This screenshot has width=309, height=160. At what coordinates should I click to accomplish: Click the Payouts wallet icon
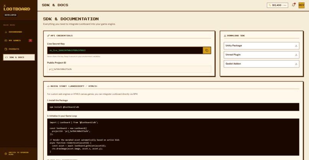(x=6, y=49)
